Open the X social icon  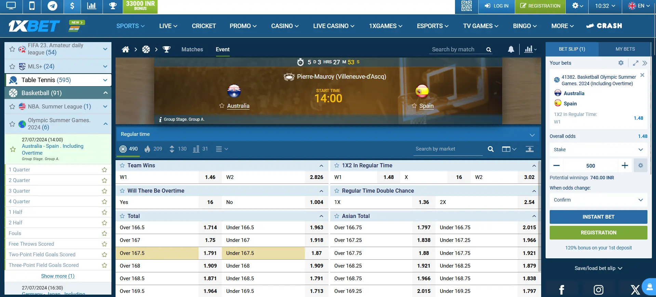click(x=635, y=290)
